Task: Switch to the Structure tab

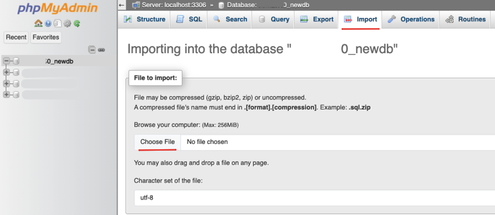Action: pyautogui.click(x=145, y=20)
